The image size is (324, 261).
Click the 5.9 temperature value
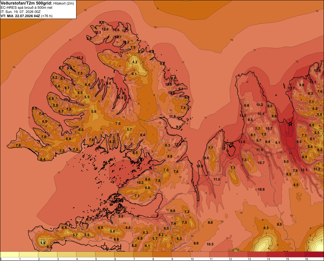pyautogui.click(x=94, y=112)
